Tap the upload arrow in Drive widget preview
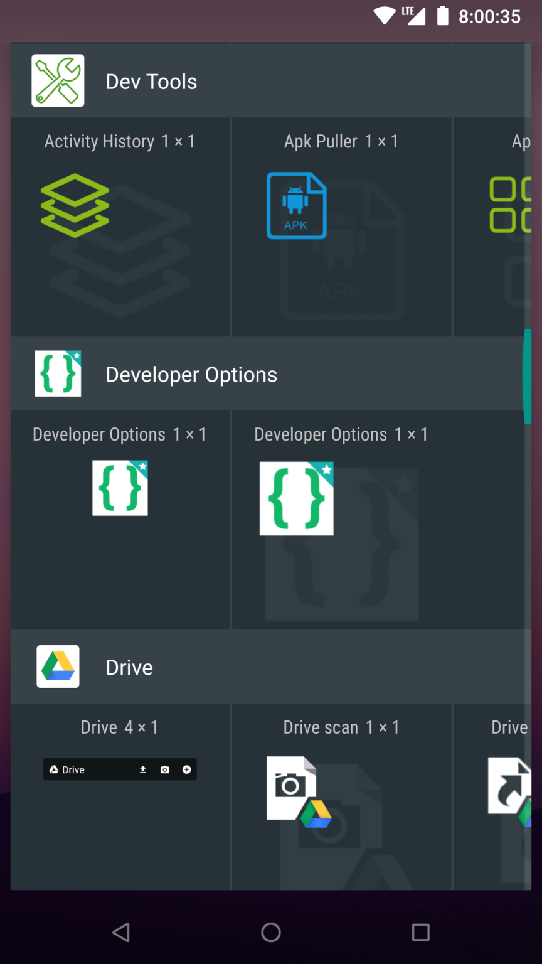 [x=143, y=769]
